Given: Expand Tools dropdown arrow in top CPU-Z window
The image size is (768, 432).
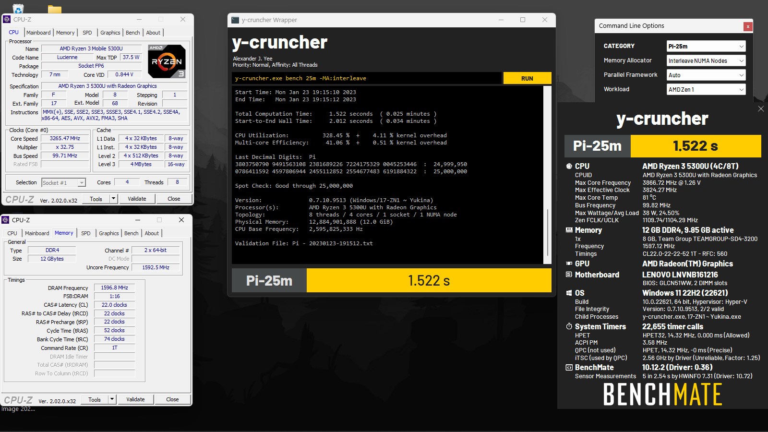Looking at the screenshot, I should click(x=113, y=199).
